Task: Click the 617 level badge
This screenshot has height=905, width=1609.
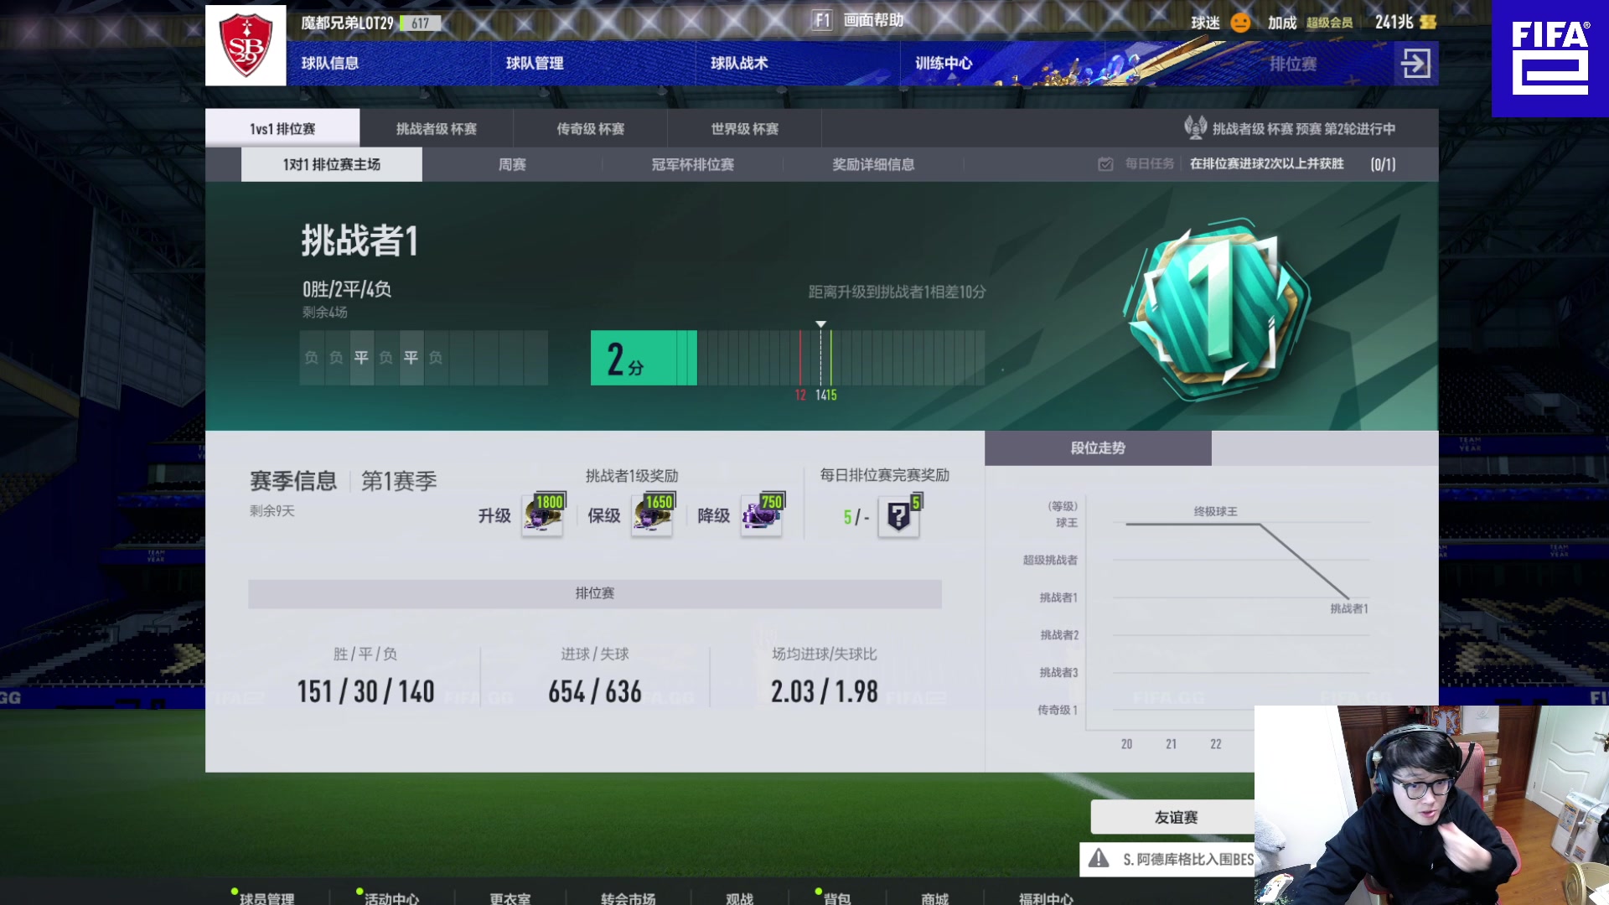Action: [x=420, y=23]
